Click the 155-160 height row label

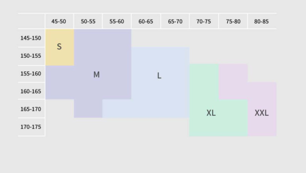pyautogui.click(x=31, y=74)
